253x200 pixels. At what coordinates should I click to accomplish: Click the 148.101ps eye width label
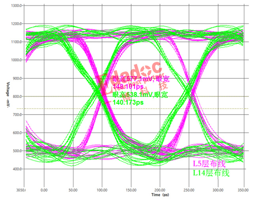tap(128, 87)
